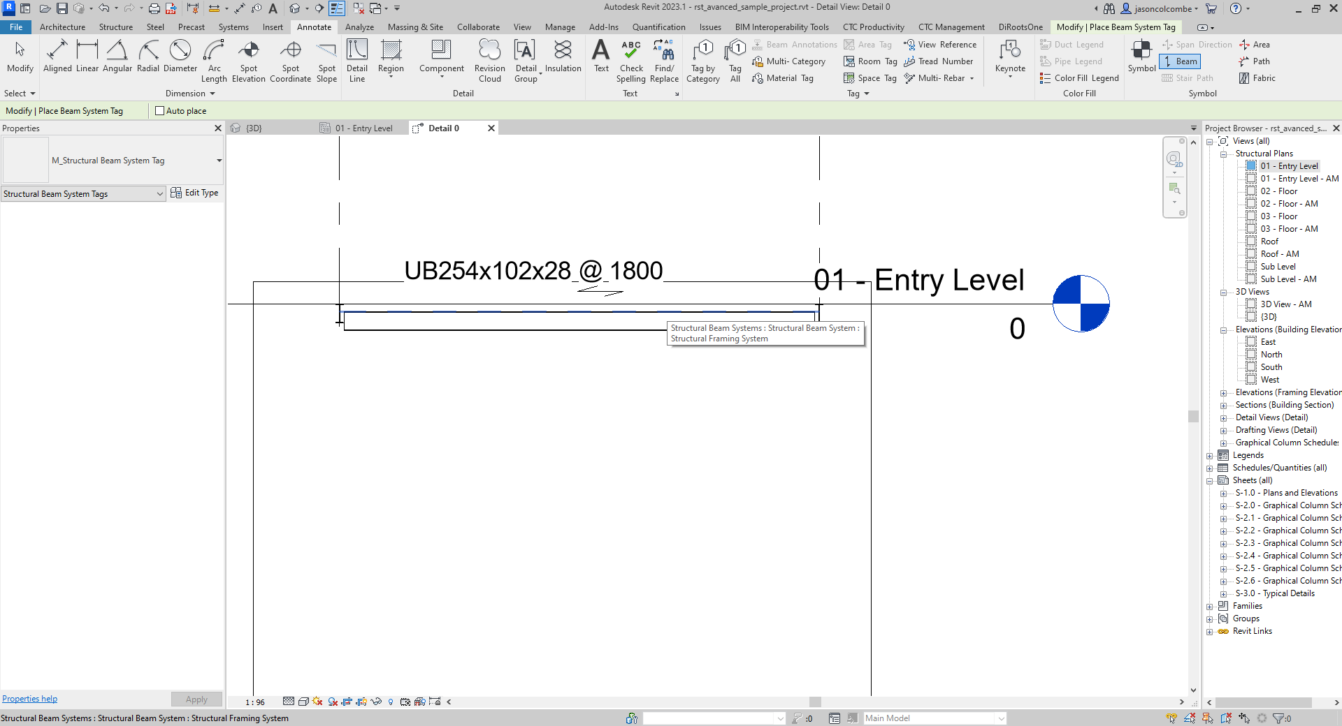
Task: Expand the Legends node
Action: click(x=1210, y=456)
